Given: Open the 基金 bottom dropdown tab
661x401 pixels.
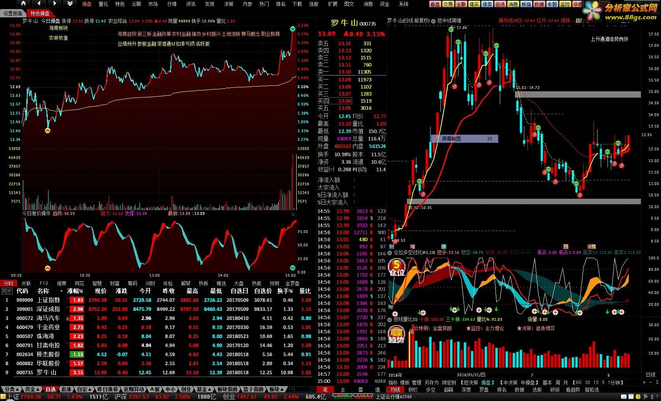Looking at the screenshot, I should [203, 389].
